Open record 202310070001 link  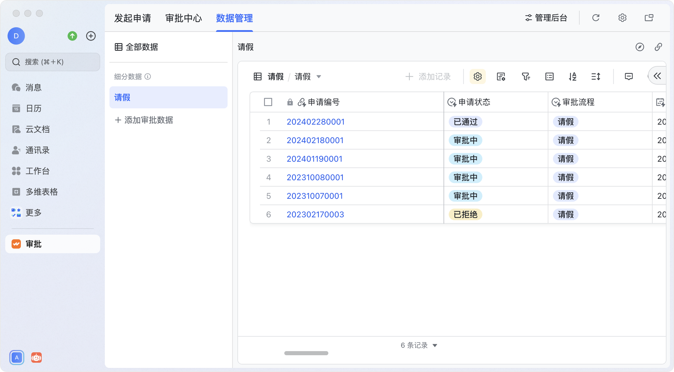[x=315, y=196]
